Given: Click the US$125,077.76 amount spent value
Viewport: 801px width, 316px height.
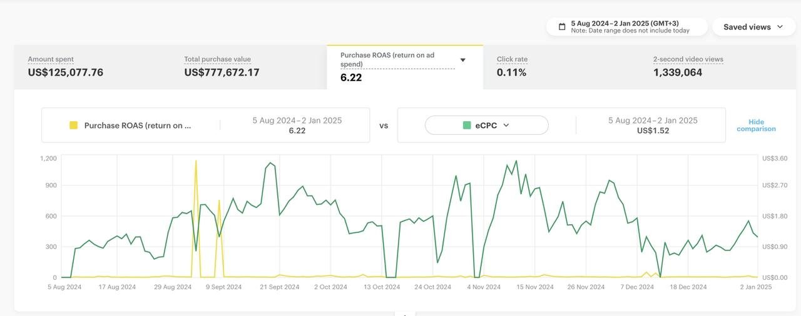Looking at the screenshot, I should (x=66, y=72).
